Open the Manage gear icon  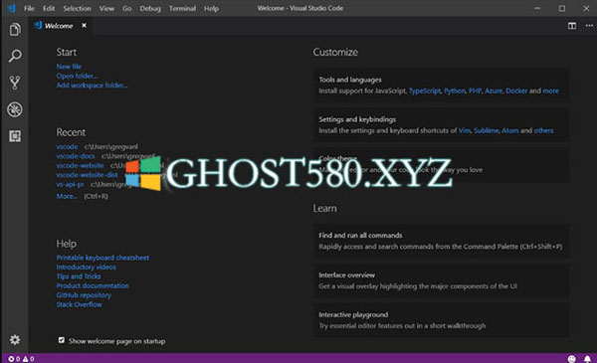click(x=15, y=339)
